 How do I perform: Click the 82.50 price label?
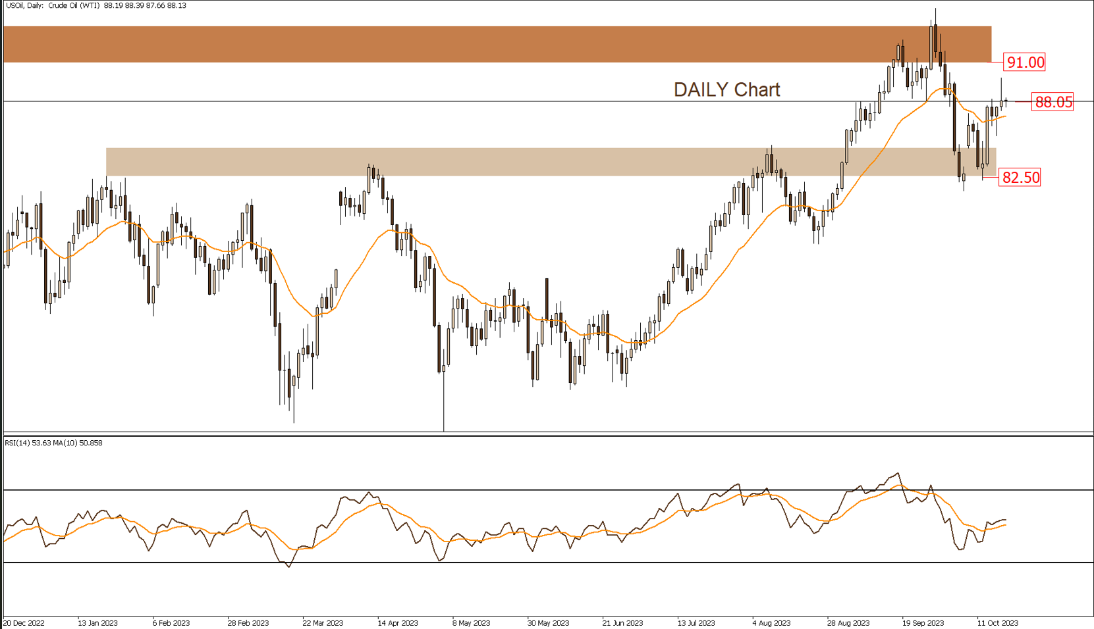pyautogui.click(x=1020, y=178)
